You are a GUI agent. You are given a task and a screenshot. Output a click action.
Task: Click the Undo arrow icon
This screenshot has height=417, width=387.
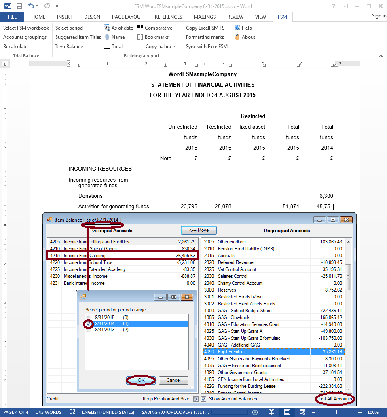pos(31,6)
